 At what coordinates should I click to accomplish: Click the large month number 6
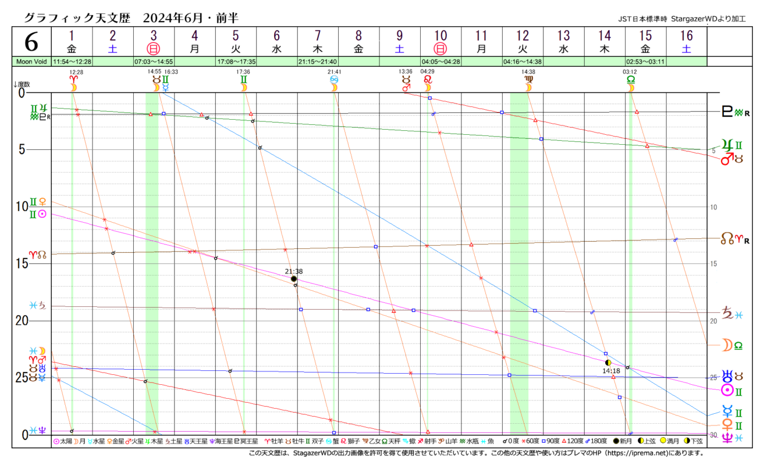[x=32, y=42]
